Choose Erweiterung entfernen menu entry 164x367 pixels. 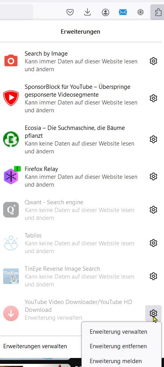(x=118, y=346)
